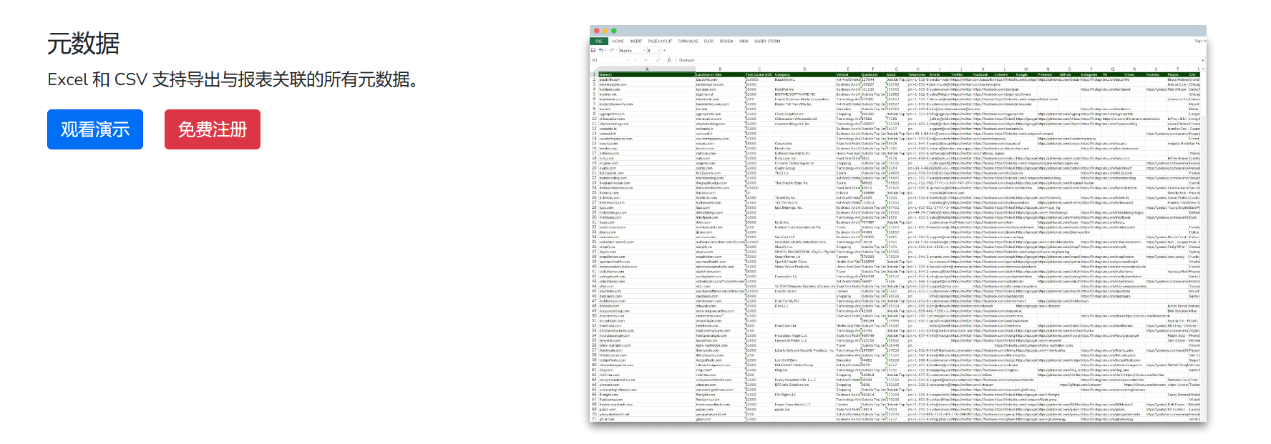The height and width of the screenshot is (444, 1271).
Task: Select row header 1
Action: (594, 74)
